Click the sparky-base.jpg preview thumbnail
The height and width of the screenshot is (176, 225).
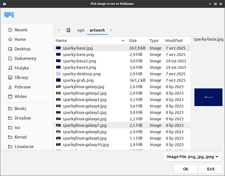[x=208, y=97]
